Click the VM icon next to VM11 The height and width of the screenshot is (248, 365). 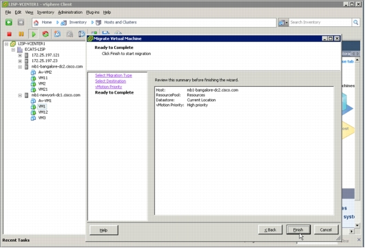point(33,78)
